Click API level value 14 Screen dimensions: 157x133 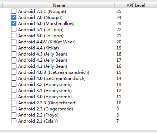pos(119,79)
